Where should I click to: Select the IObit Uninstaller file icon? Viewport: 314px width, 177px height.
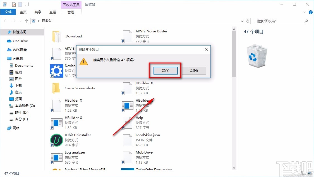pyautogui.click(x=56, y=140)
